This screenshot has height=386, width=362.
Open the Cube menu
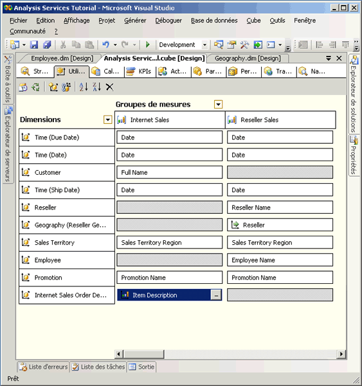[x=253, y=21]
